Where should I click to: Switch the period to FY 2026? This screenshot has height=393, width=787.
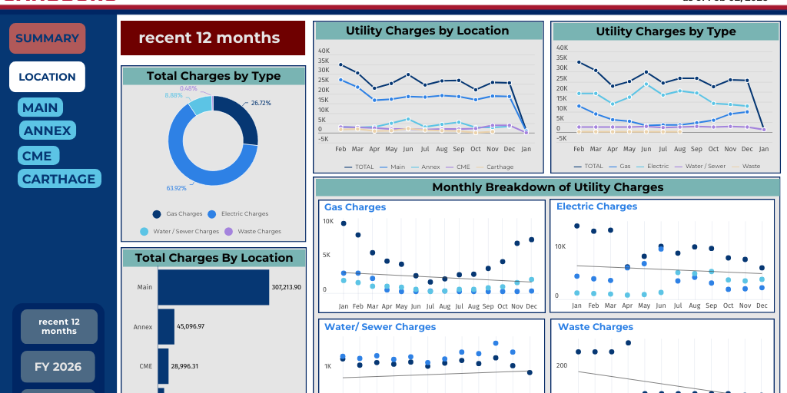tap(59, 367)
